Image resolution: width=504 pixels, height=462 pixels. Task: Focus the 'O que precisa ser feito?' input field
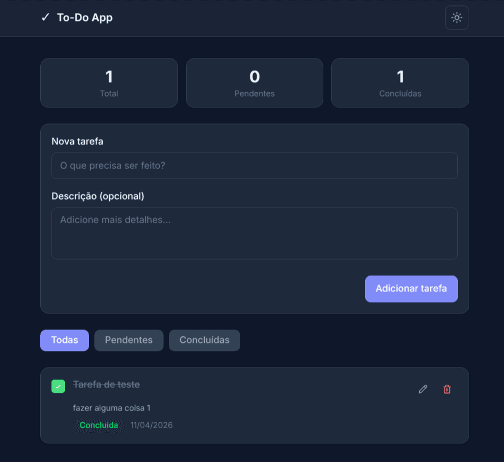[x=254, y=165]
